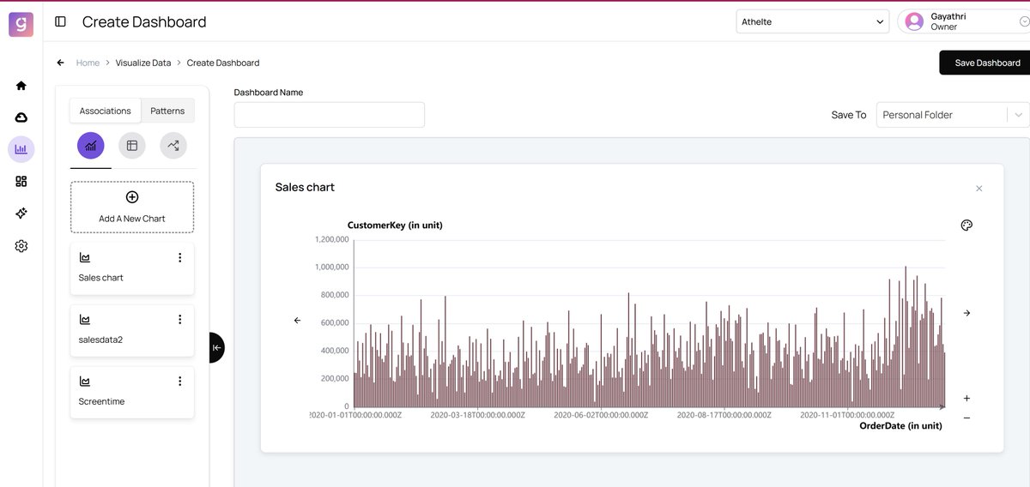
Task: Click the CustomerKey (in unit) axis label
Action: pyautogui.click(x=395, y=225)
